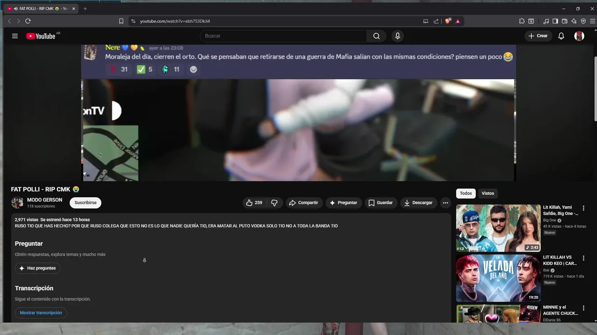Image resolution: width=597 pixels, height=335 pixels.
Task: Click the install app icon in address bar
Action: point(425,21)
